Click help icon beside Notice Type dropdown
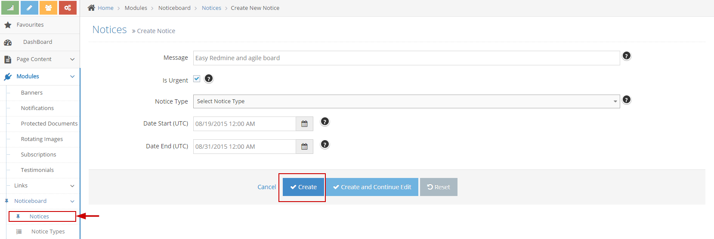 coord(627,100)
